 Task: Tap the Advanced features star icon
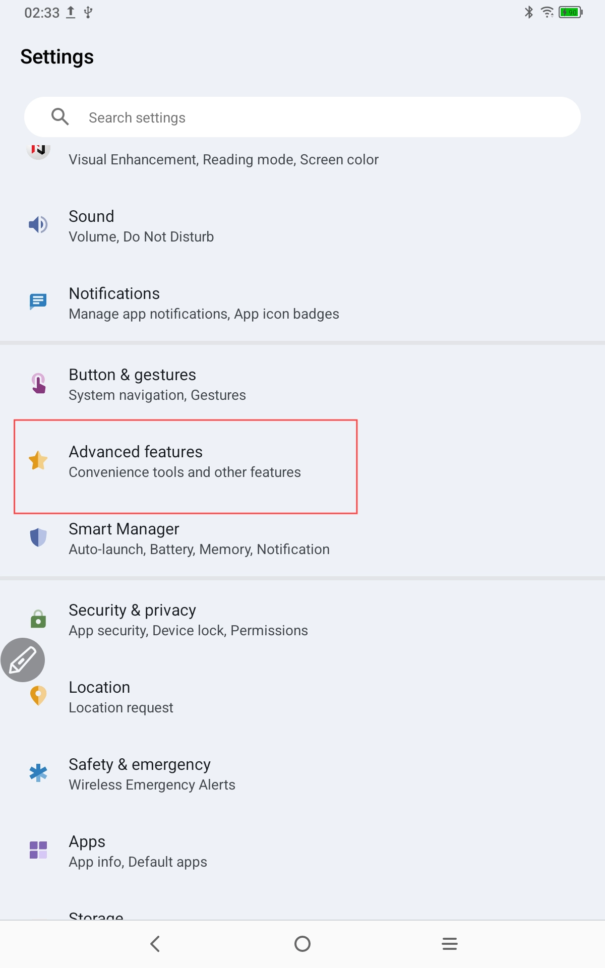38,460
